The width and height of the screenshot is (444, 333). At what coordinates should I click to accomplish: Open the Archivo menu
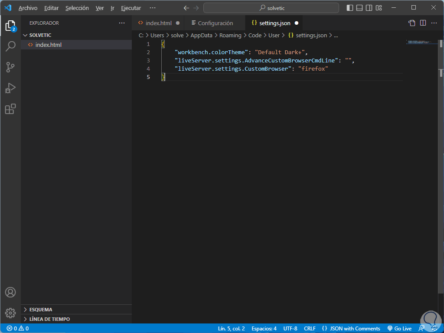click(x=28, y=8)
